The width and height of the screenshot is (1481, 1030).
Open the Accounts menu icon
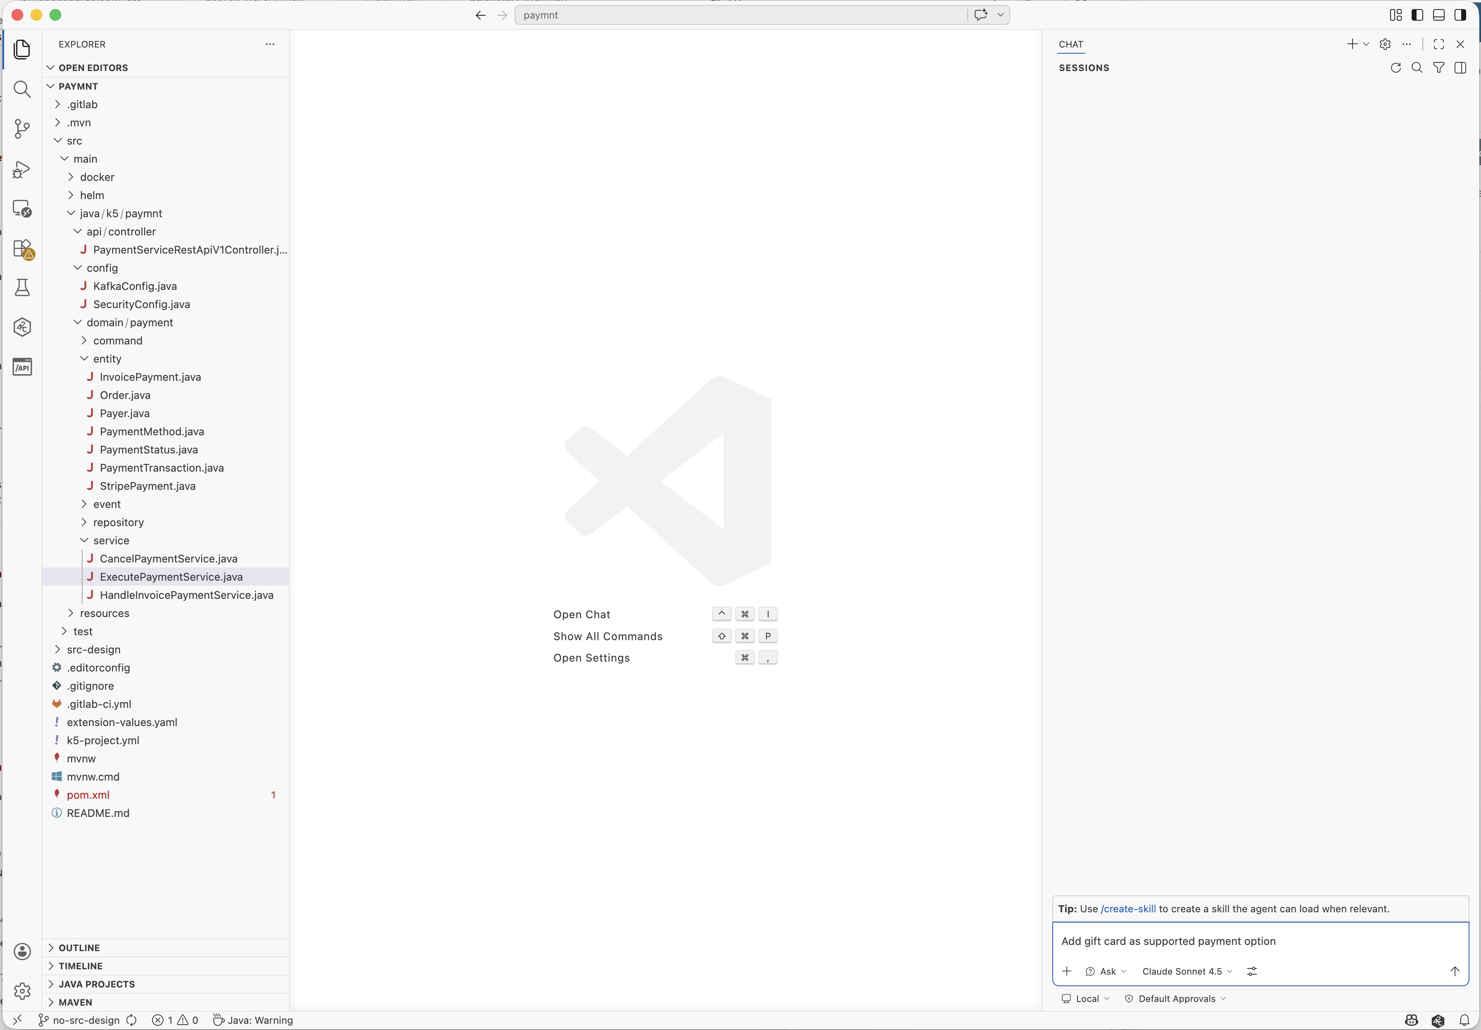22,951
